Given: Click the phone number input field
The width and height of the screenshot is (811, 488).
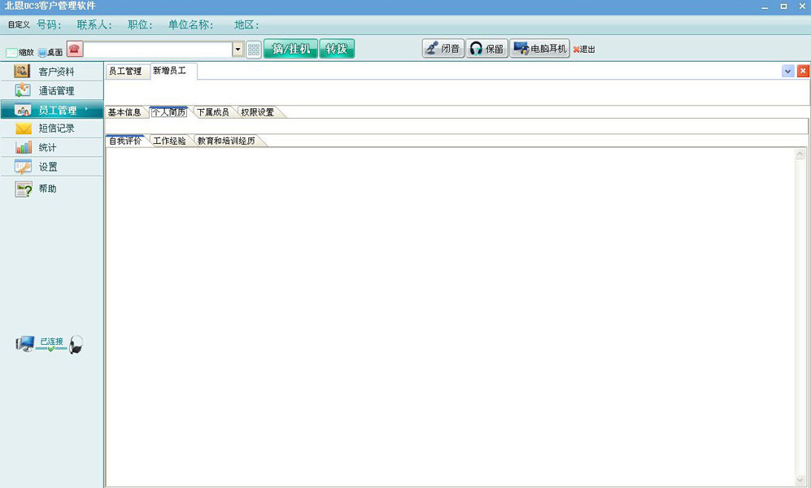Looking at the screenshot, I should 159,50.
